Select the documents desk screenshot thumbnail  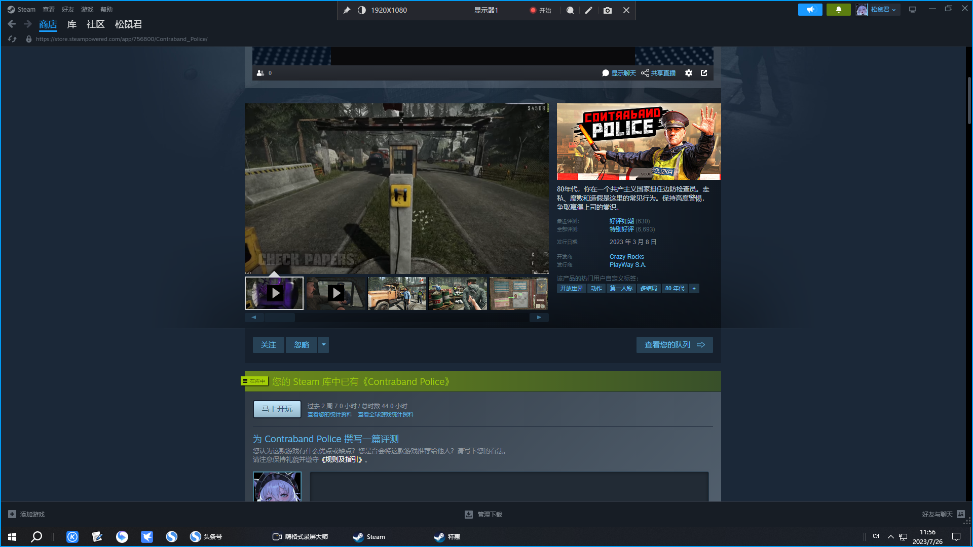[x=519, y=293]
